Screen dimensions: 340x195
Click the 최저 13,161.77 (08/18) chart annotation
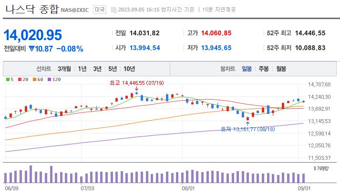coord(248,129)
